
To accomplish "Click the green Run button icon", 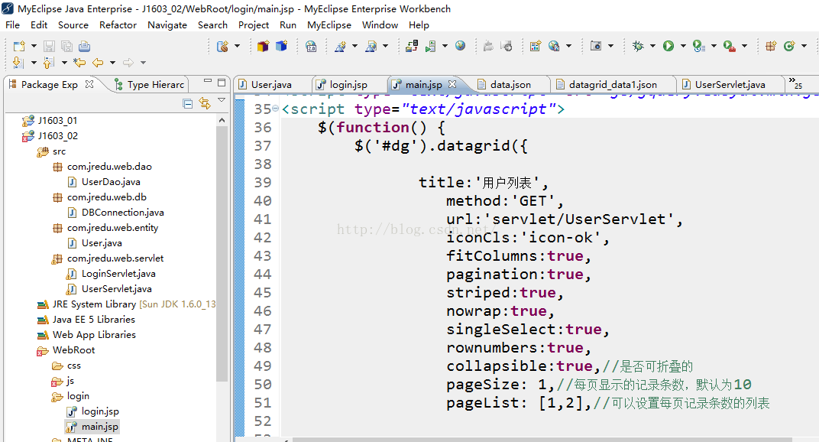I will [668, 46].
